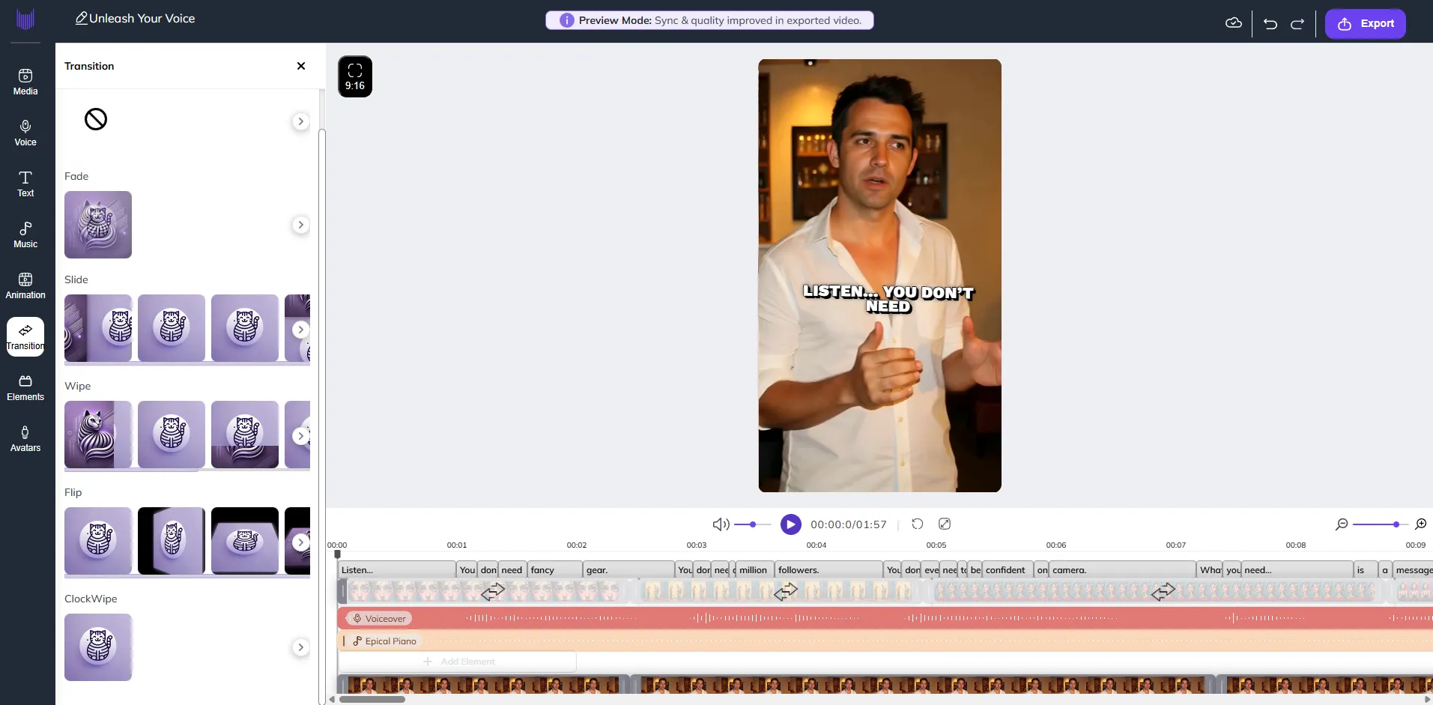Click the transition marker on confident camera clip
This screenshot has width=1433, height=705.
(x=1163, y=592)
